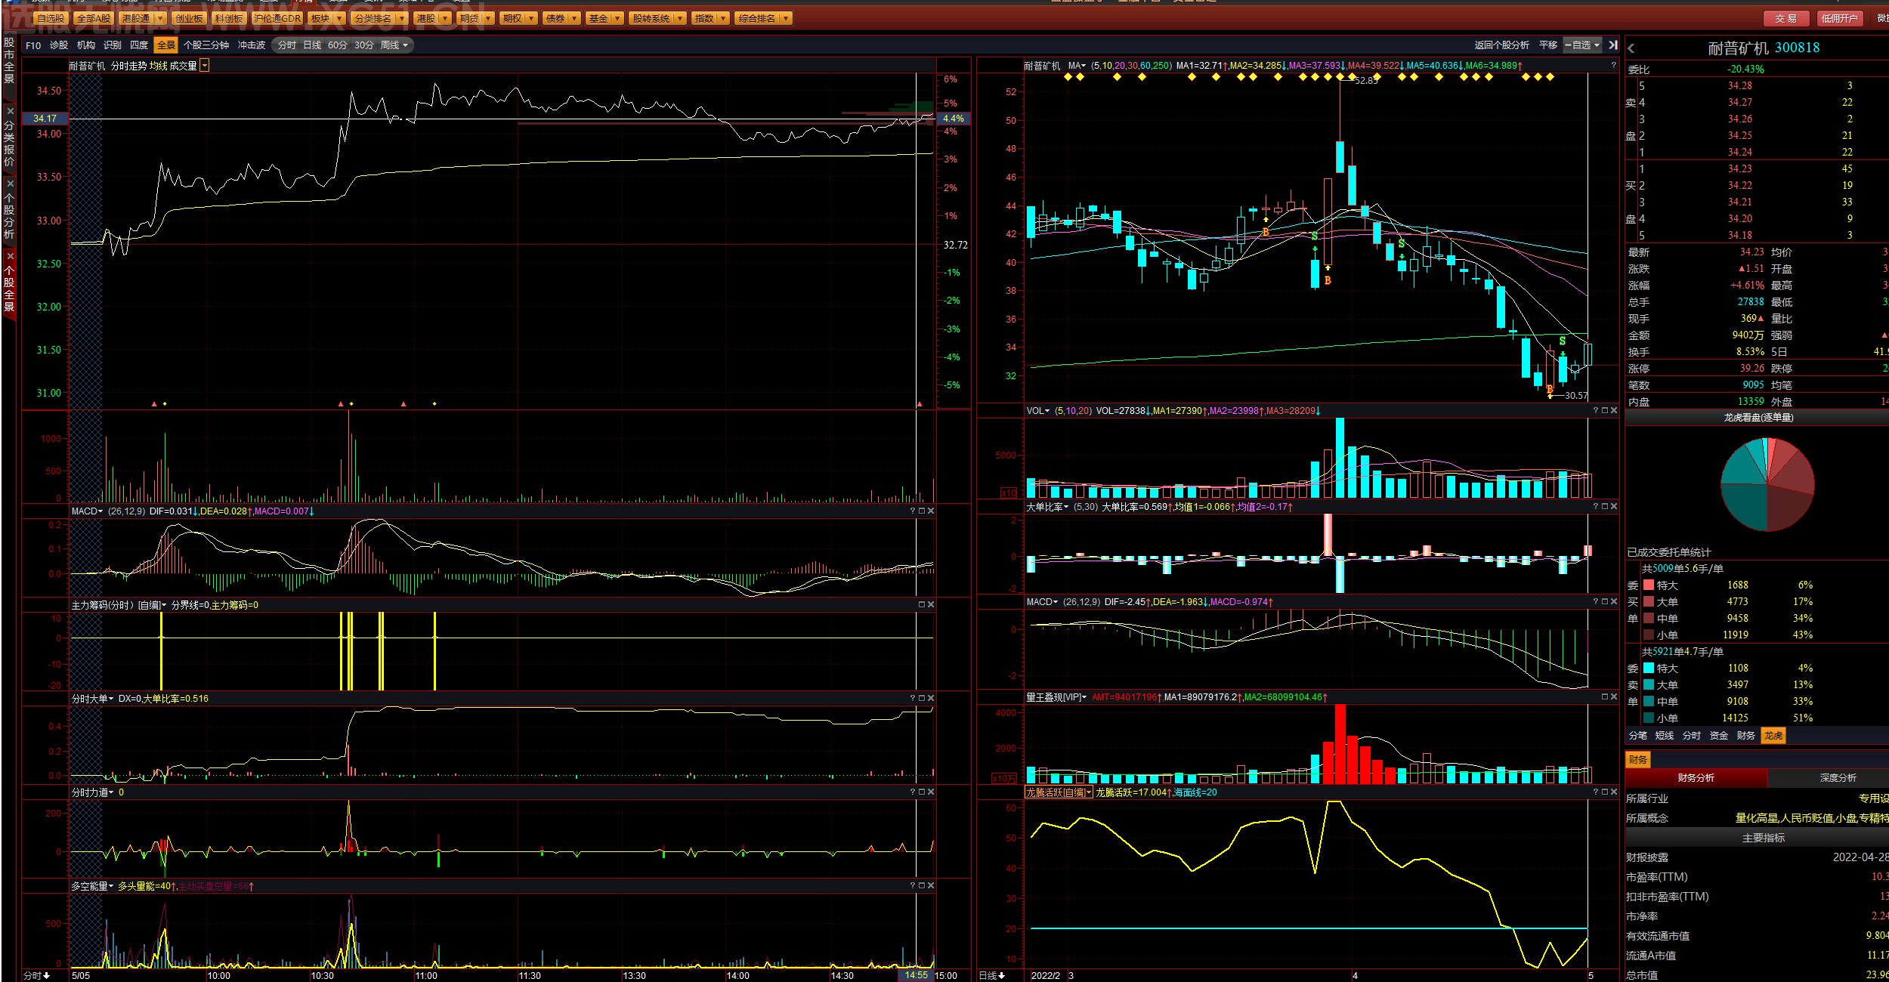Maximize the daily MACD DIF=-2.45 panel

click(x=1605, y=602)
